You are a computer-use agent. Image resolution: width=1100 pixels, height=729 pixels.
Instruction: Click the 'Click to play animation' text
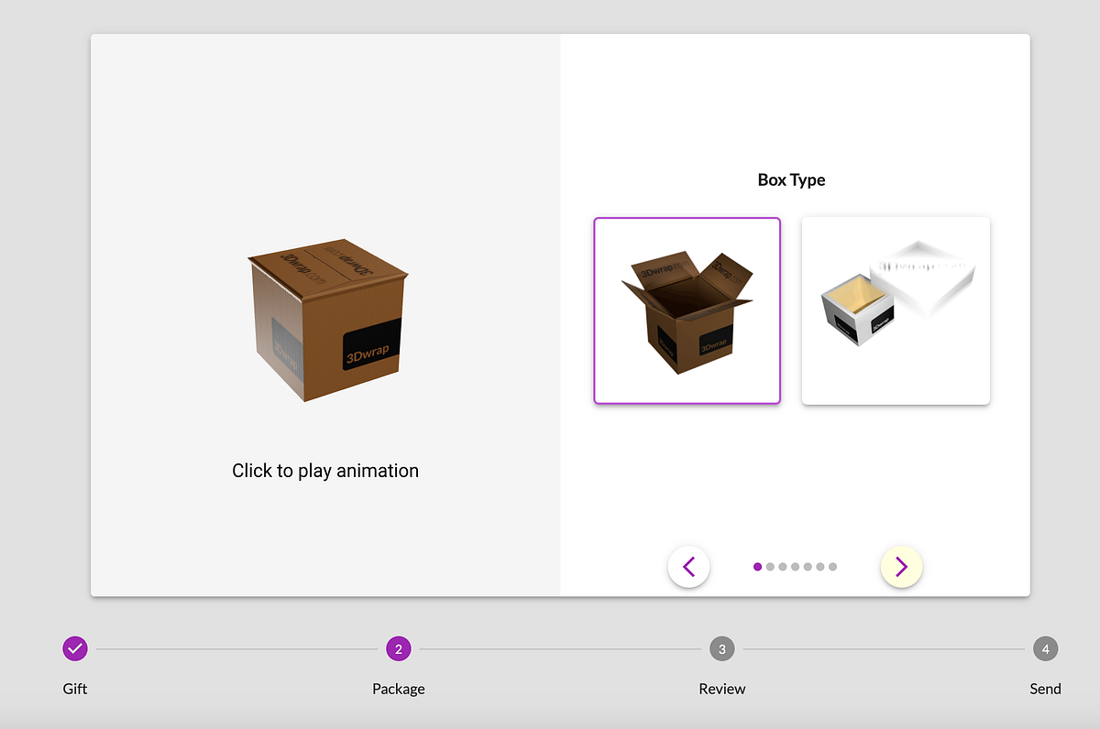325,471
